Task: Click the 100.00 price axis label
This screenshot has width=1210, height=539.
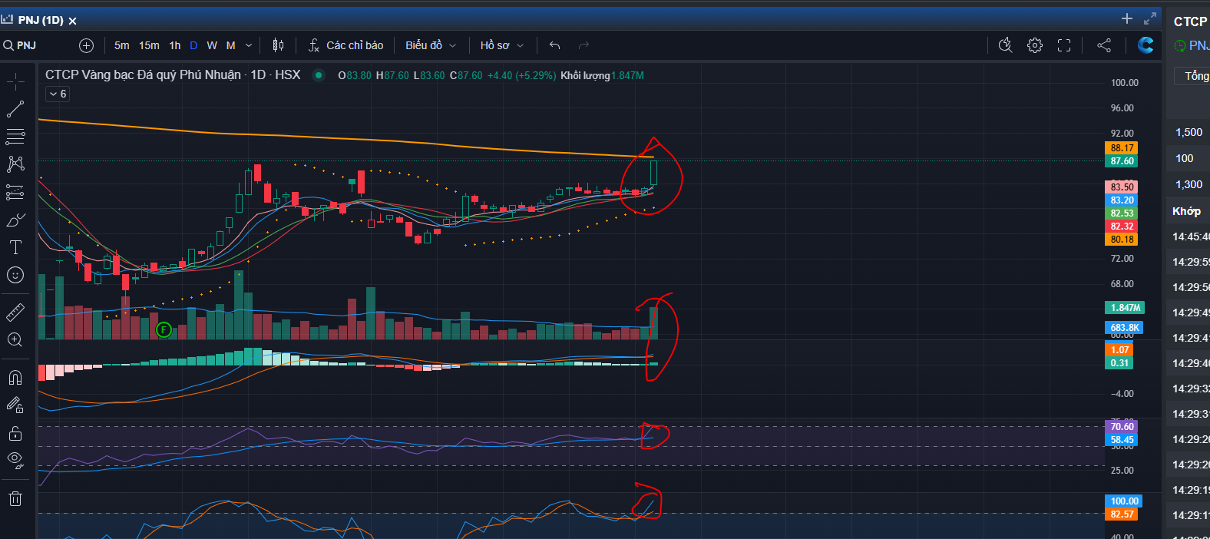Action: [x=1125, y=83]
